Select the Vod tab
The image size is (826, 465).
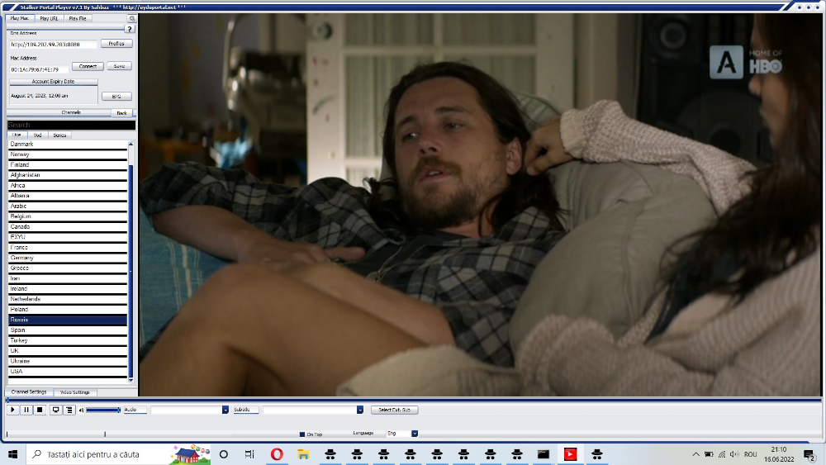coord(37,135)
